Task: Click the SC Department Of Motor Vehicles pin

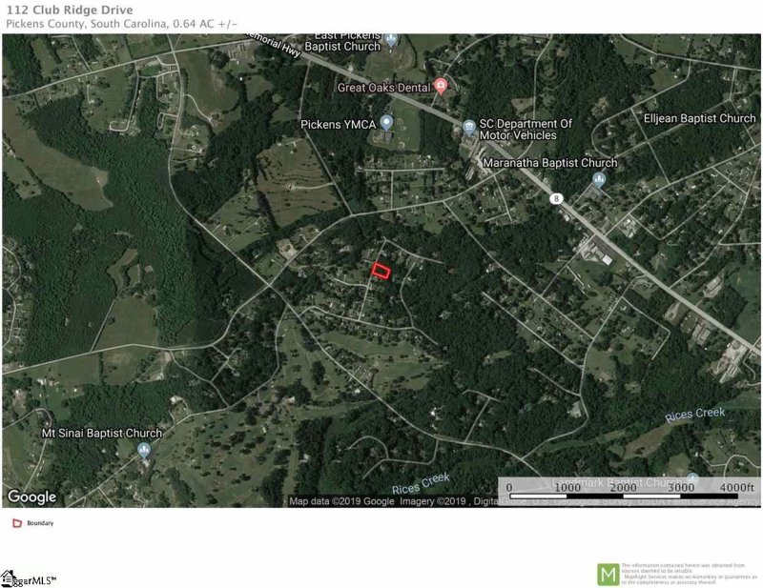Action: 468,128
